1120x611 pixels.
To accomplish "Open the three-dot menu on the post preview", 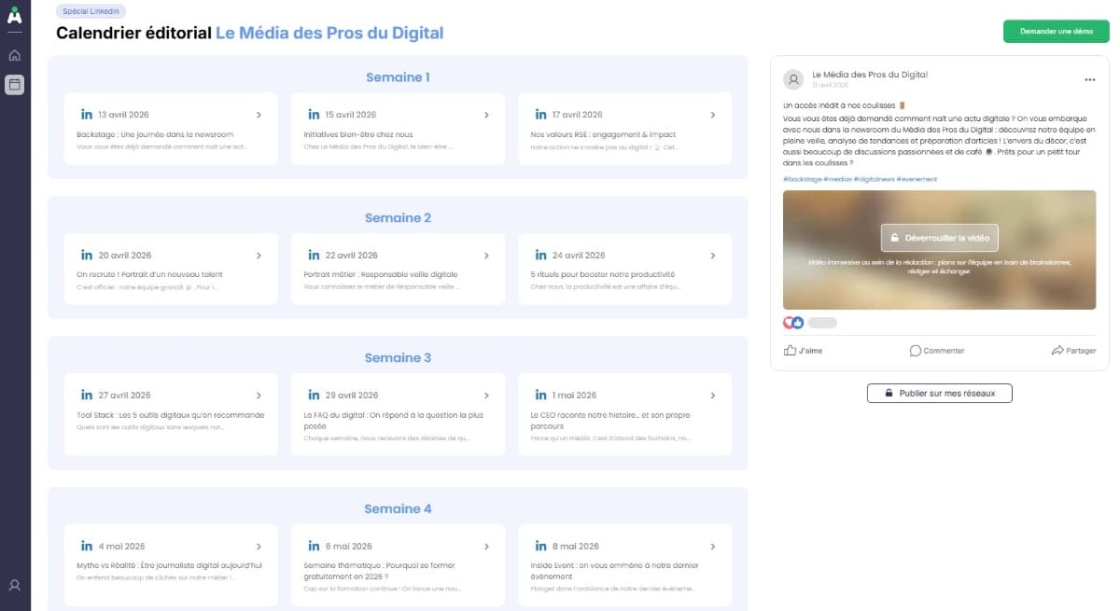I will coord(1089,80).
